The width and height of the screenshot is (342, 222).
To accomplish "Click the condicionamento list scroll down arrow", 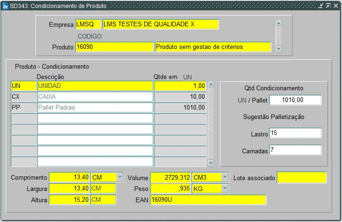I will (x=211, y=163).
